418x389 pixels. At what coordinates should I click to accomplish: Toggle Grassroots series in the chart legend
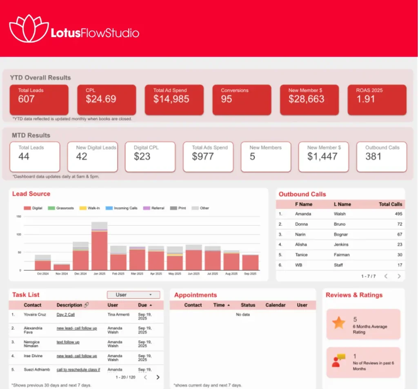(x=61, y=208)
